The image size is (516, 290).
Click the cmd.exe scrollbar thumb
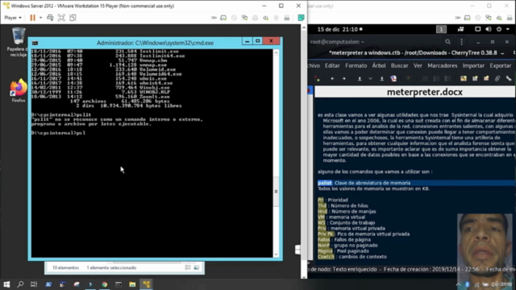pyautogui.click(x=276, y=192)
